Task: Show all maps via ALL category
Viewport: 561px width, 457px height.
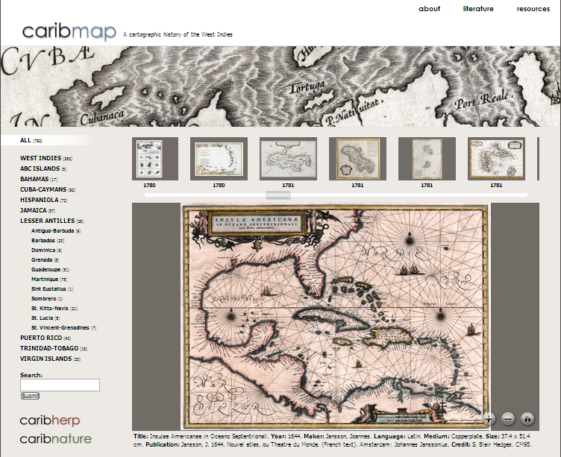Action: click(x=26, y=140)
